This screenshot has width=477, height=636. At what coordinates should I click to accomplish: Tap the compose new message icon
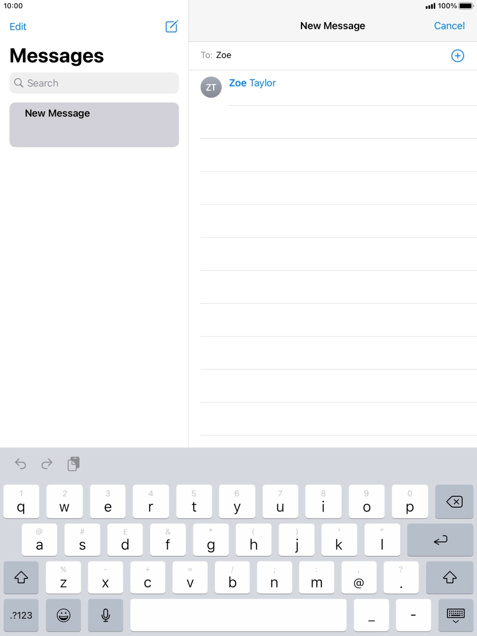[171, 26]
